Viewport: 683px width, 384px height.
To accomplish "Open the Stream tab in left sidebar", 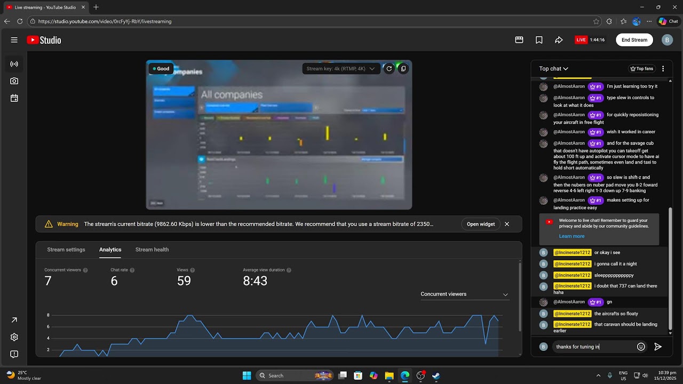I will [14, 64].
